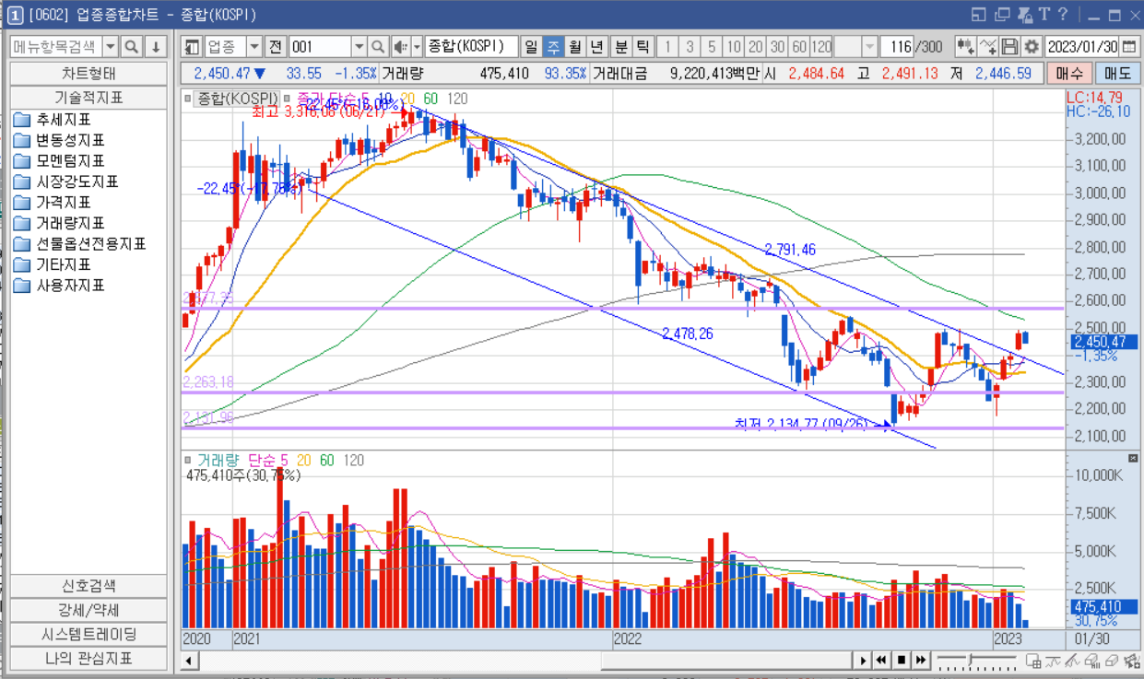Open 나의 관심지표 section
The height and width of the screenshot is (679, 1144).
pyautogui.click(x=88, y=659)
